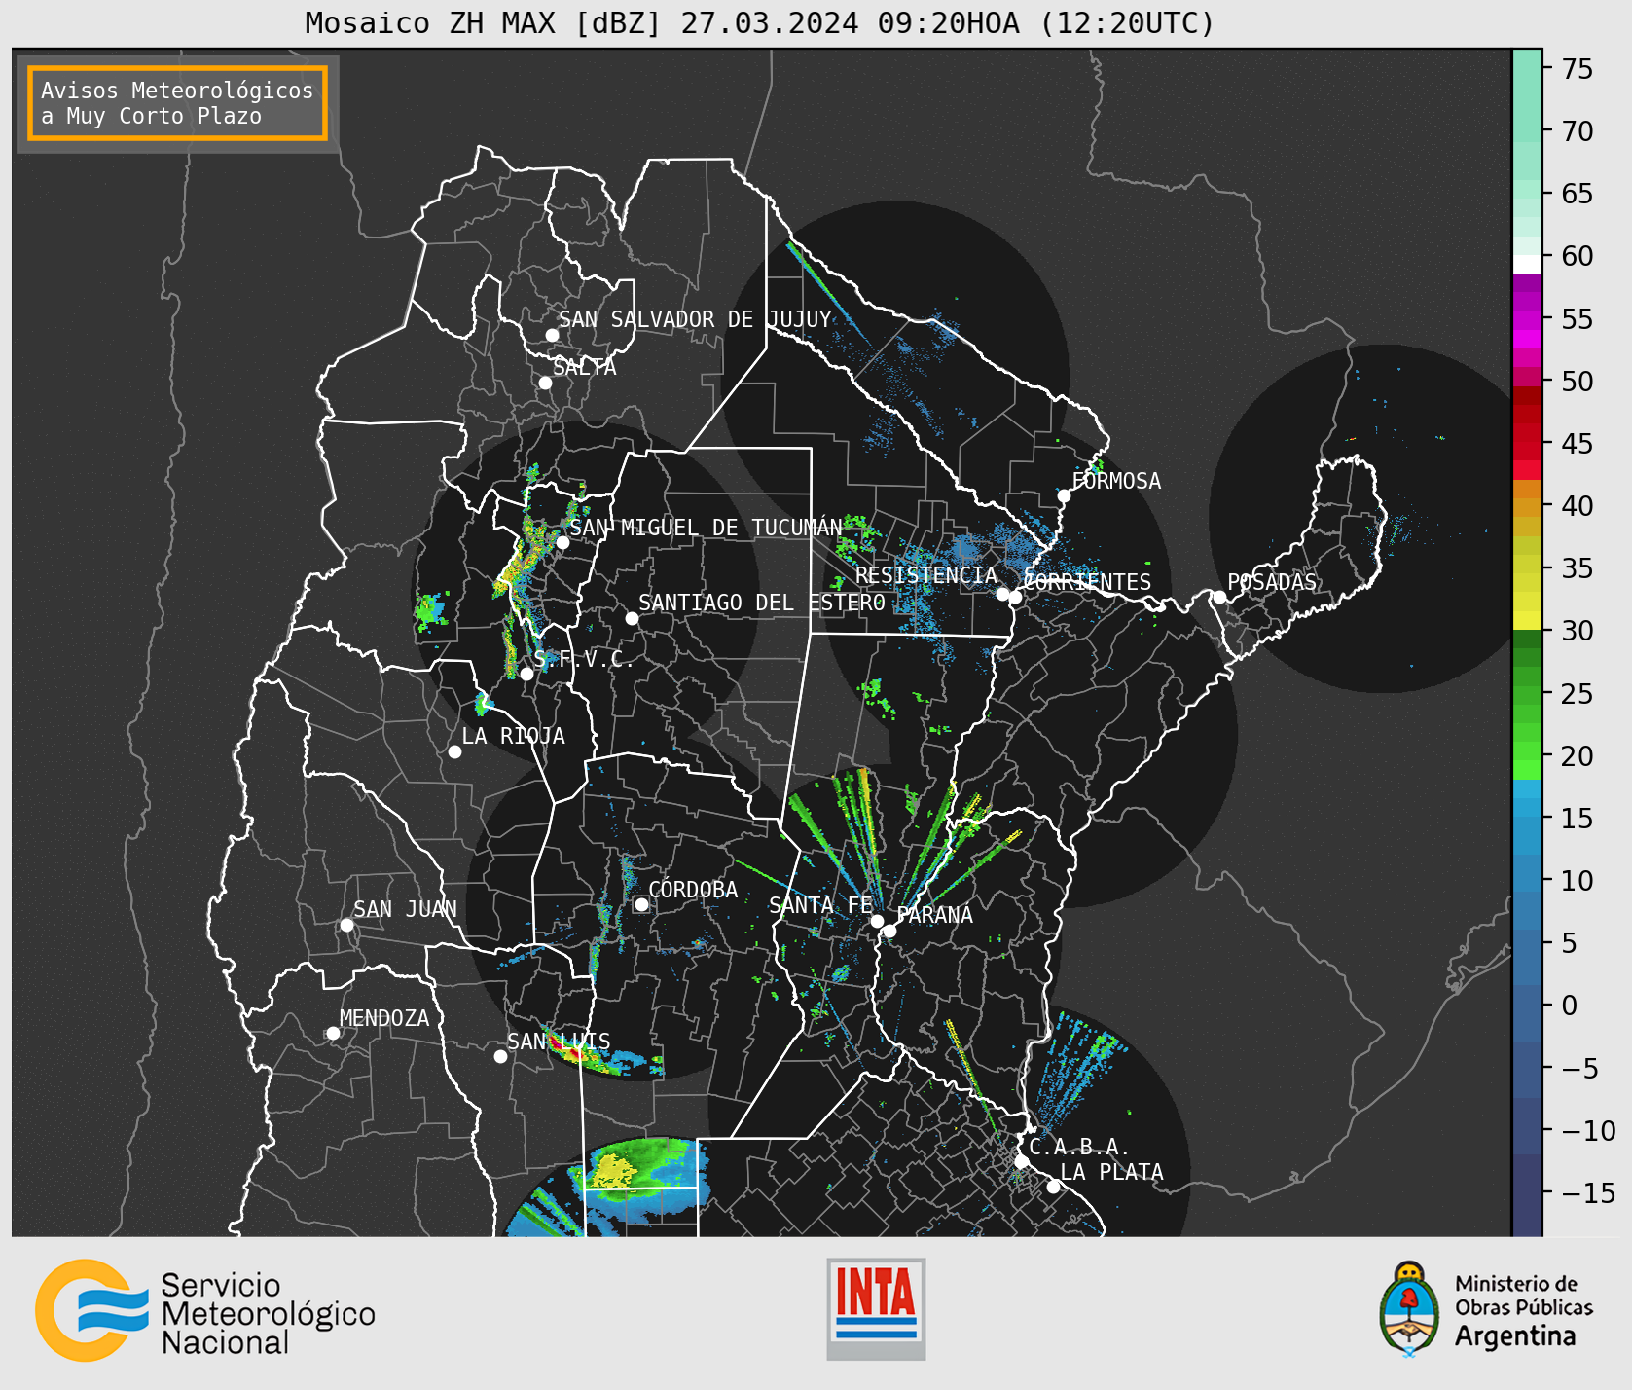
Task: Click the green 25 dBZ color swatch
Action: 1527,695
